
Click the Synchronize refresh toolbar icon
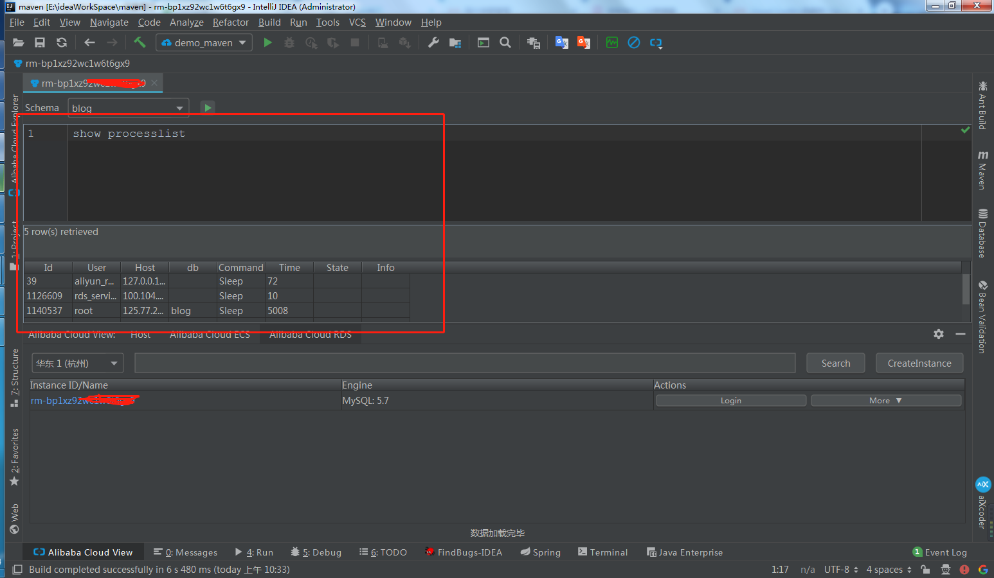62,42
